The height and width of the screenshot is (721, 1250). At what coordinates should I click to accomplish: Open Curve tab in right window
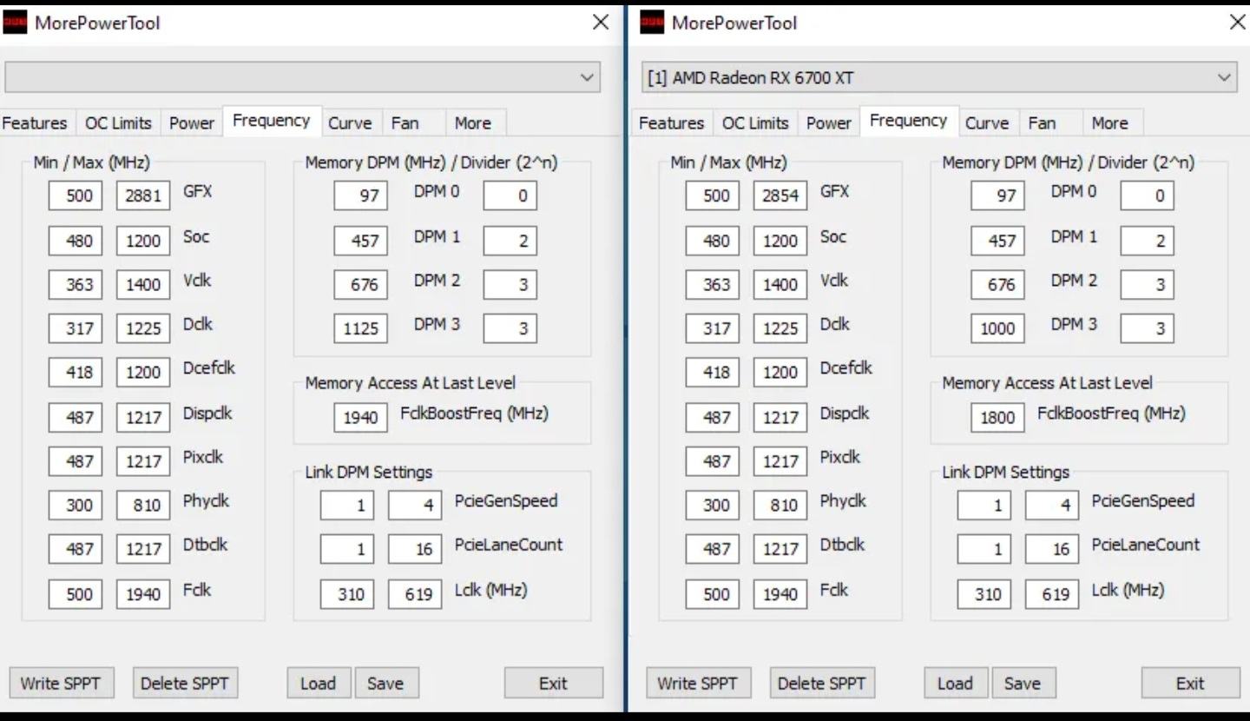click(x=987, y=123)
